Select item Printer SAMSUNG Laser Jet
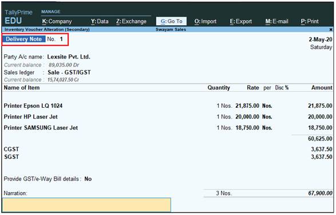Image resolution: width=336 pixels, height=215 pixels. tap(41, 128)
